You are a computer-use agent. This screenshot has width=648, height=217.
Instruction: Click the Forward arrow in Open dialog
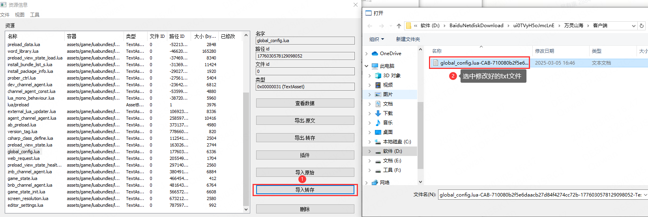381,26
